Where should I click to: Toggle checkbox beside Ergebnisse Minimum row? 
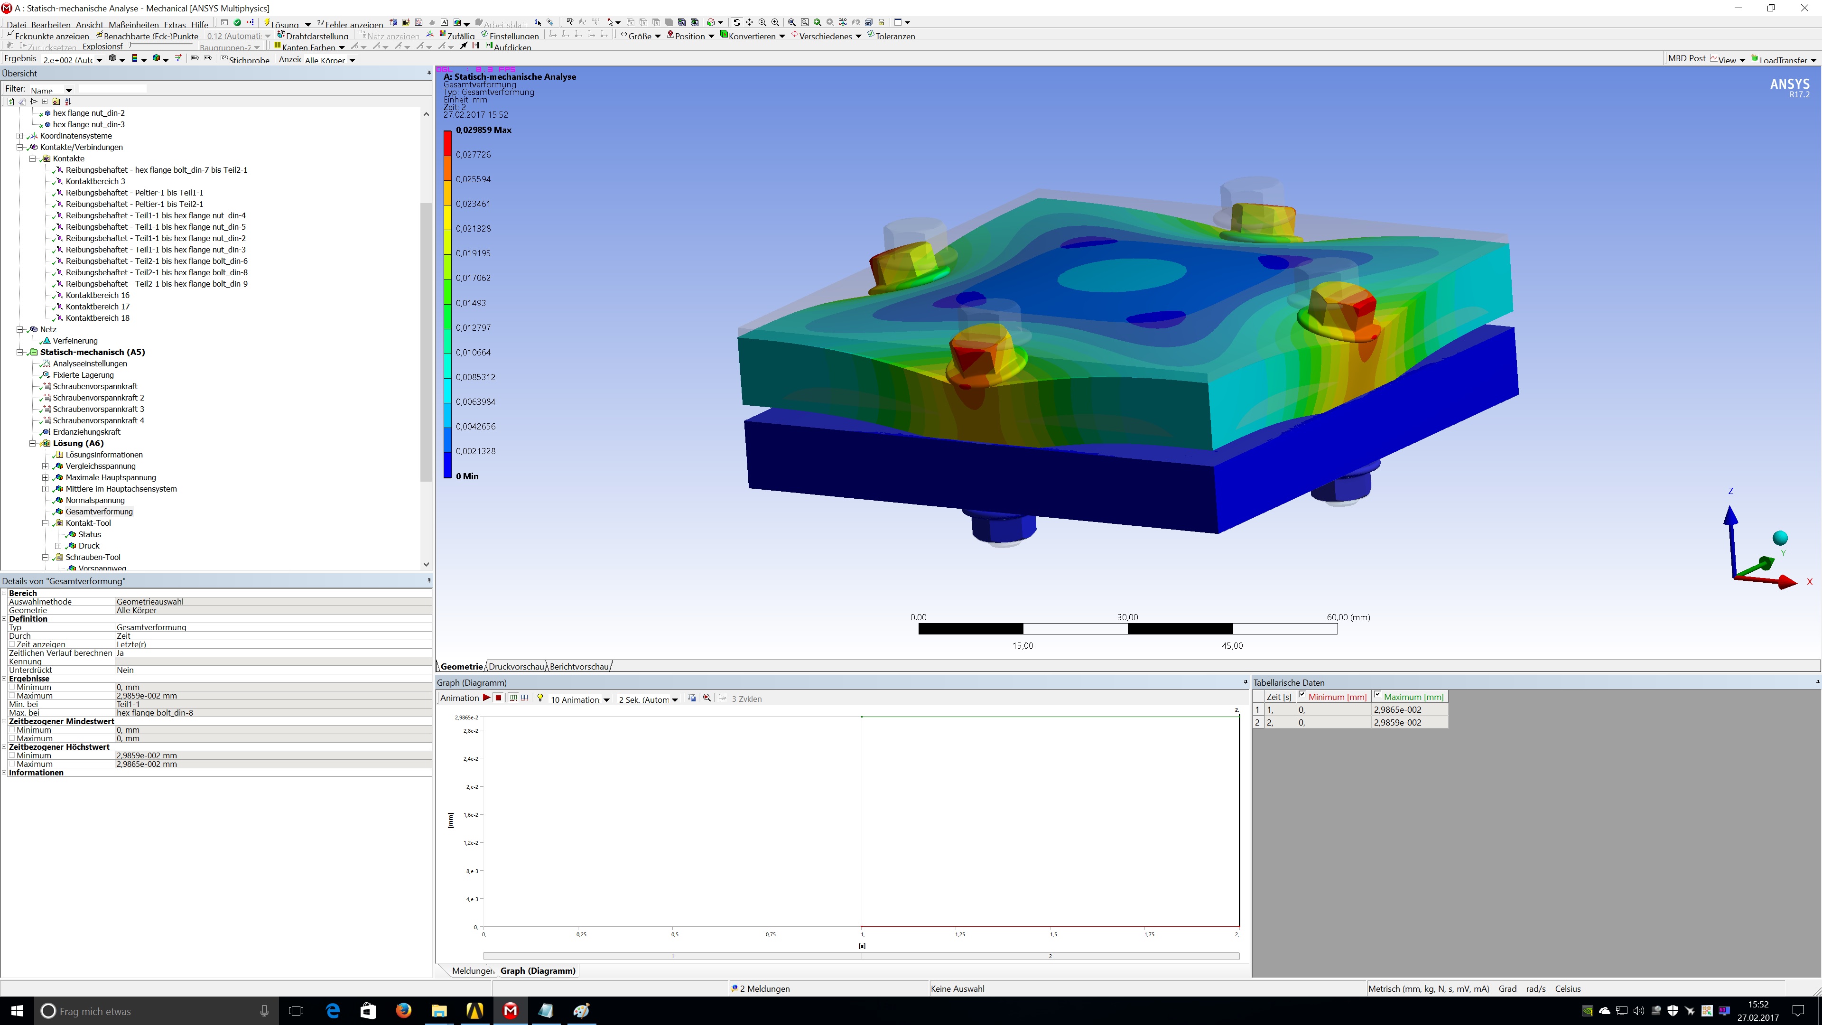tap(12, 687)
